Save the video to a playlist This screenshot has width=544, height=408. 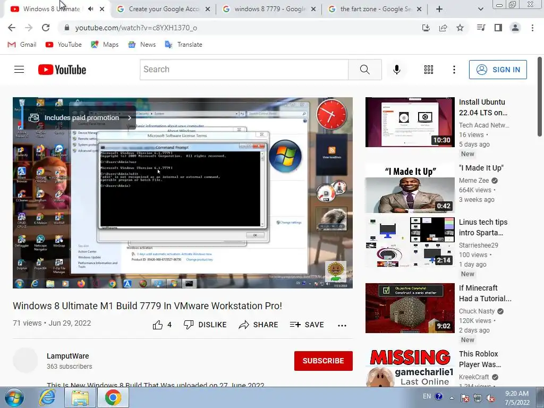coord(307,325)
